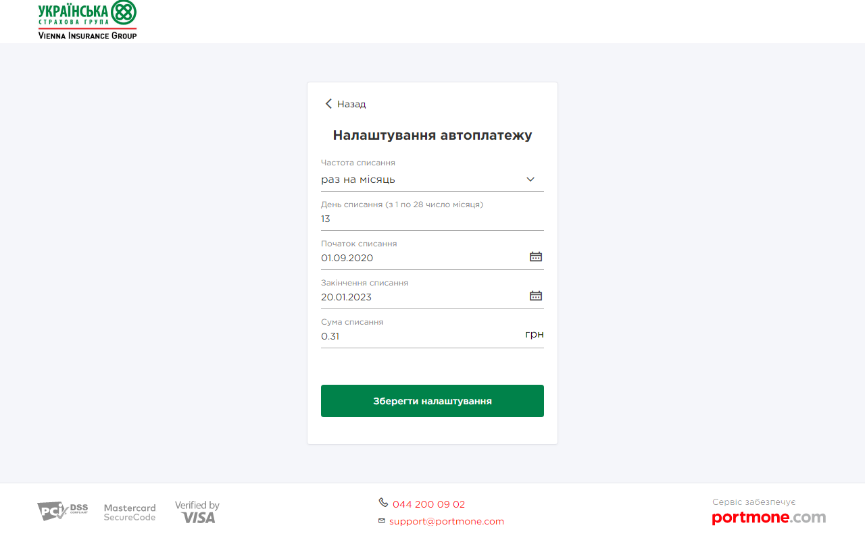The height and width of the screenshot is (540, 865).
Task: Open calendar for Початок списання date
Action: (535, 257)
